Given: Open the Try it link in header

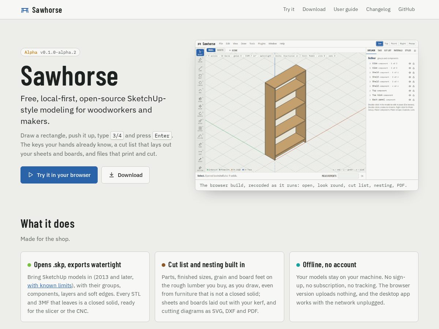Looking at the screenshot, I should coord(289,10).
